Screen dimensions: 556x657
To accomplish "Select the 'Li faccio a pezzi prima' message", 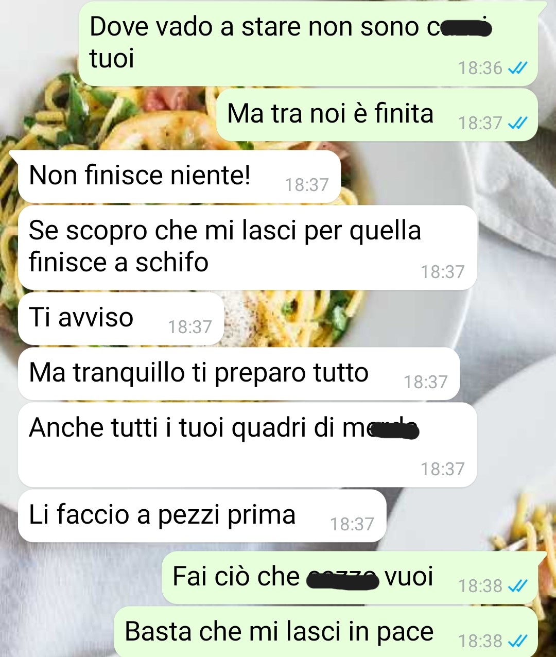I will [x=202, y=516].
